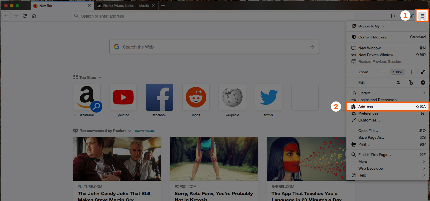Expand the Top Sites dropdown
This screenshot has height=201, width=430.
pyautogui.click(x=100, y=77)
